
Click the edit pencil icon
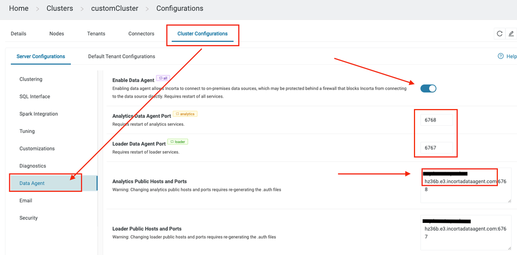click(x=511, y=34)
